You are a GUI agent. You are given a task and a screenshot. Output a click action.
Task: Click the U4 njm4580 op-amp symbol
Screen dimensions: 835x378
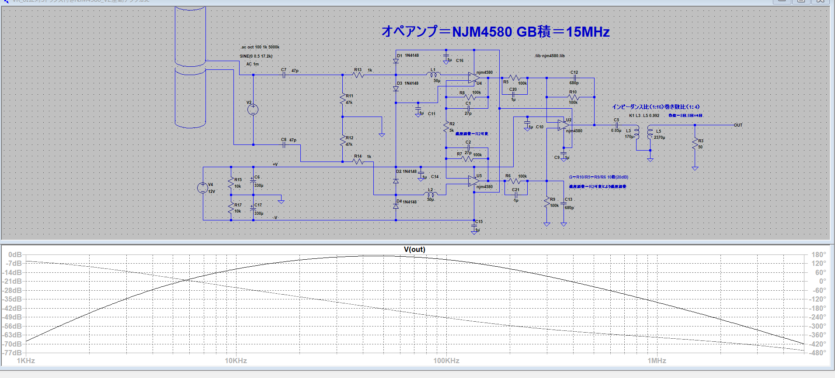point(473,78)
